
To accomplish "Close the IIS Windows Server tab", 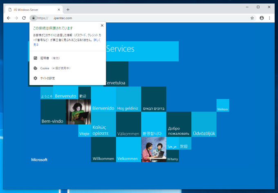I will [59, 9].
